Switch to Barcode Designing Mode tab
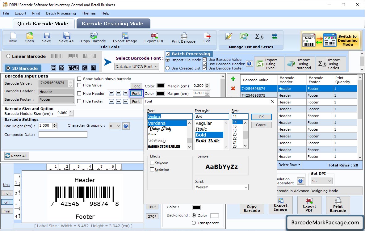 click(x=113, y=23)
